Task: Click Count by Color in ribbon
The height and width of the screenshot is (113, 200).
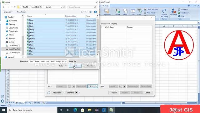Action: 151,10
